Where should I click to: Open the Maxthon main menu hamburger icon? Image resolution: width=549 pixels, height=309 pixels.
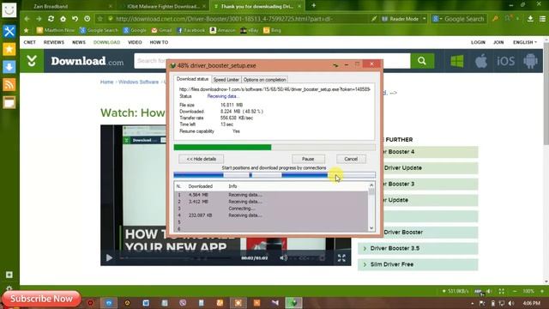542,19
